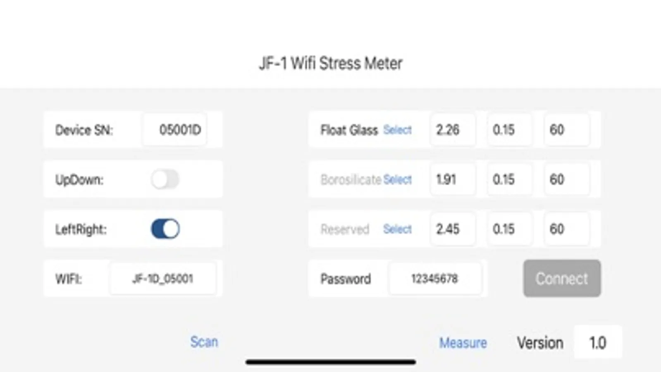Click the Device SN input field
The image size is (661, 372).
click(x=175, y=130)
